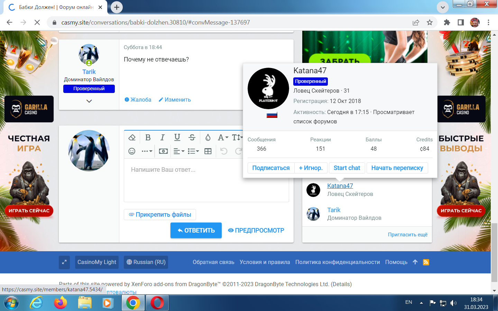
Task: Expand the chevron under Tarik's profile
Action: [x=89, y=101]
